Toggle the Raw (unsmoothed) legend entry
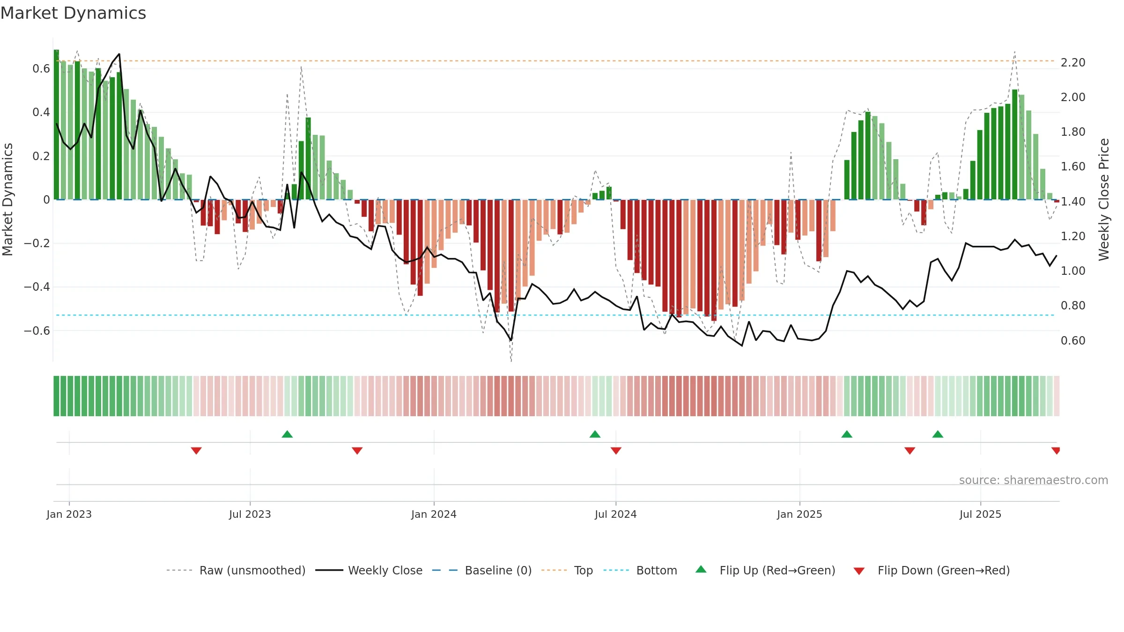The image size is (1124, 632). pos(236,570)
